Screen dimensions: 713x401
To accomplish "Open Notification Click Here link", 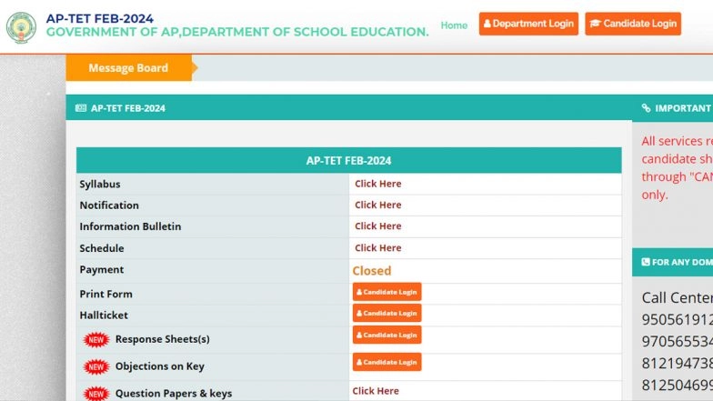I will point(378,206).
